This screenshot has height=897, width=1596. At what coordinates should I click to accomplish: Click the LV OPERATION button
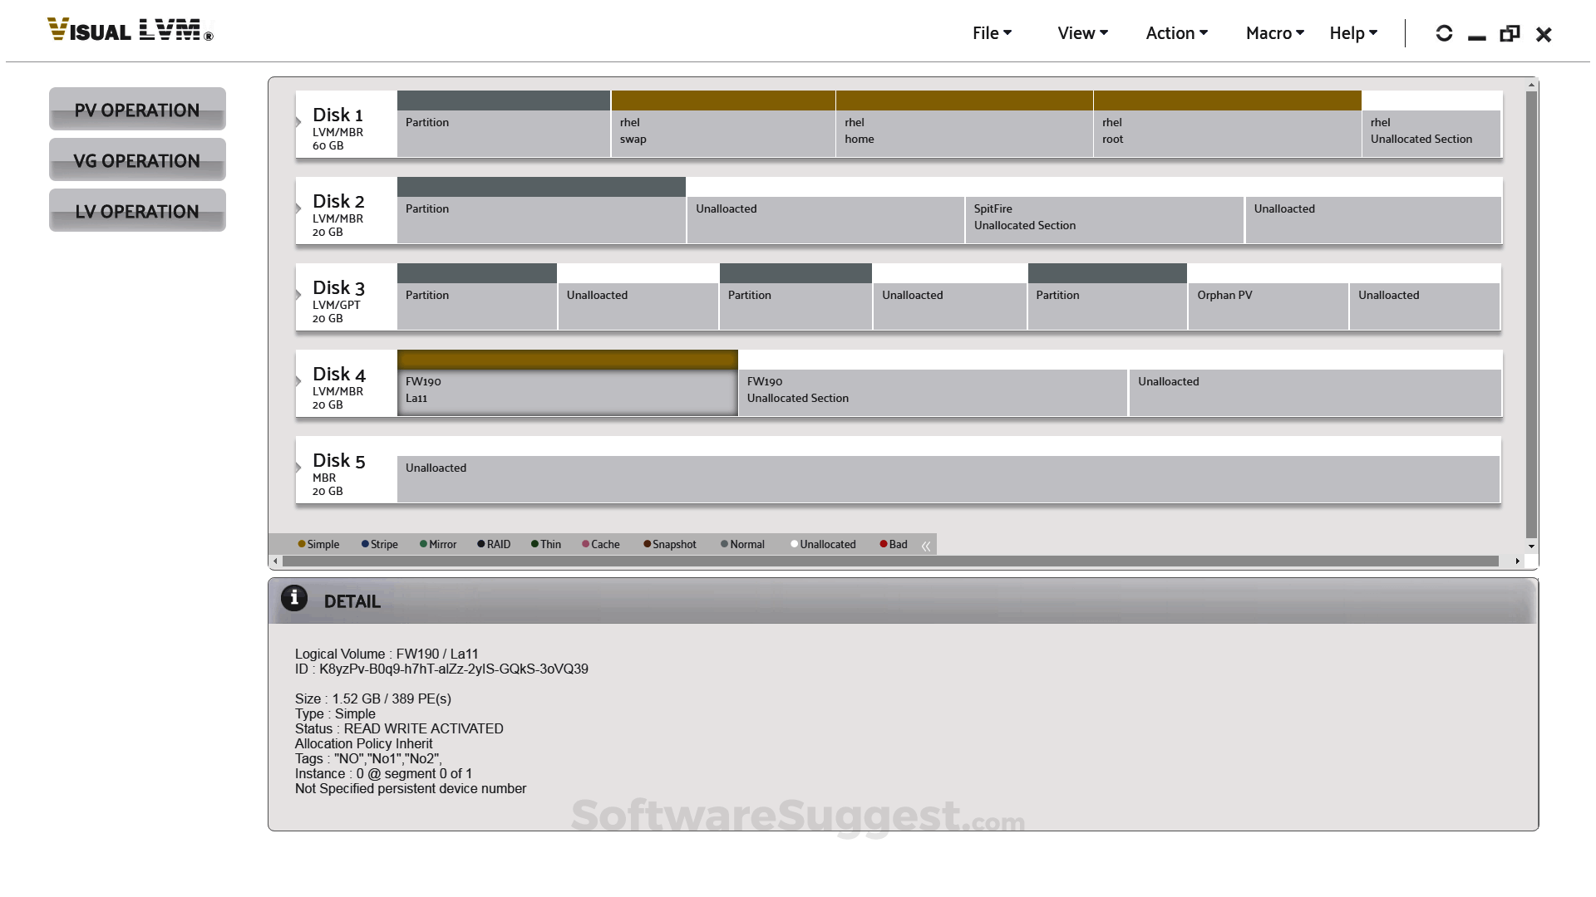[x=137, y=211]
